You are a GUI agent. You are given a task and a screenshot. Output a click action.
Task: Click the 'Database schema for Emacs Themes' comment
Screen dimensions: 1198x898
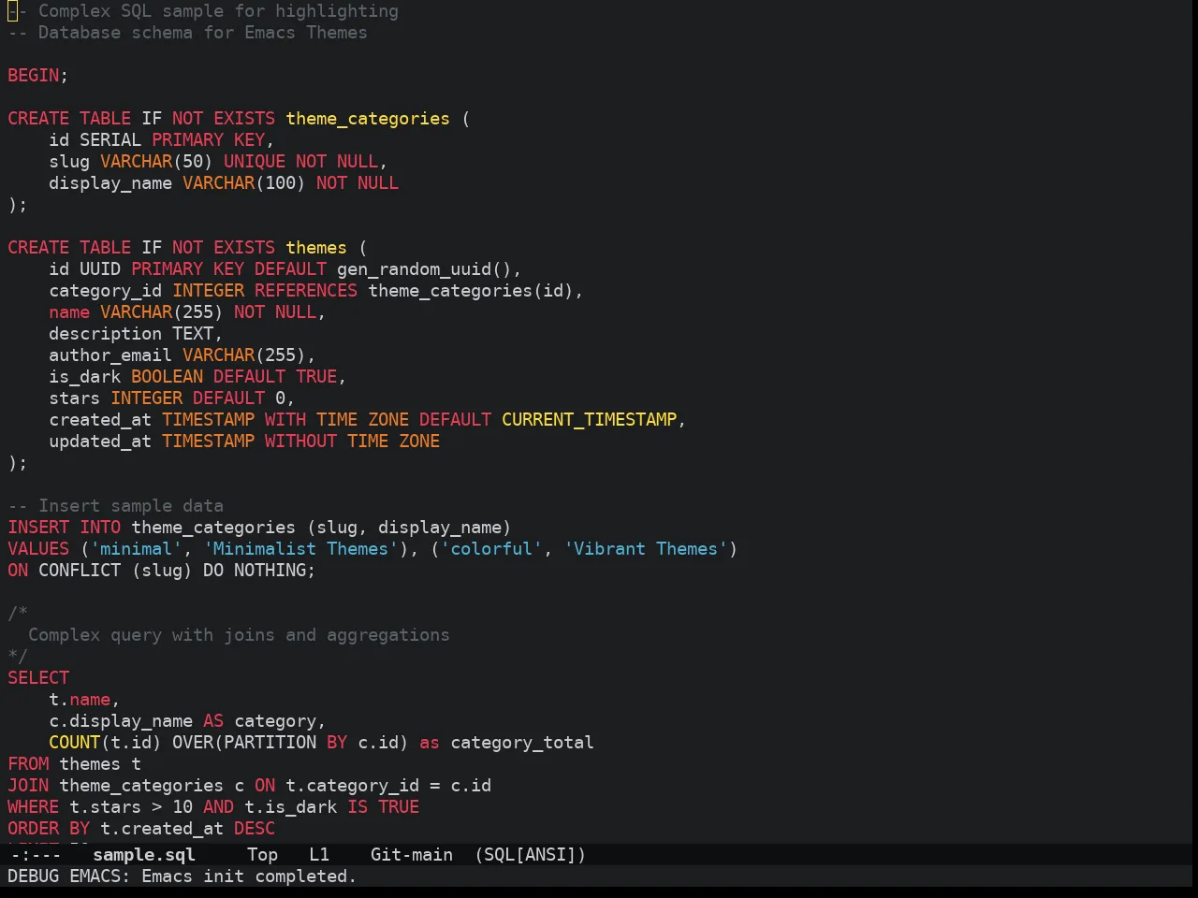203,33
